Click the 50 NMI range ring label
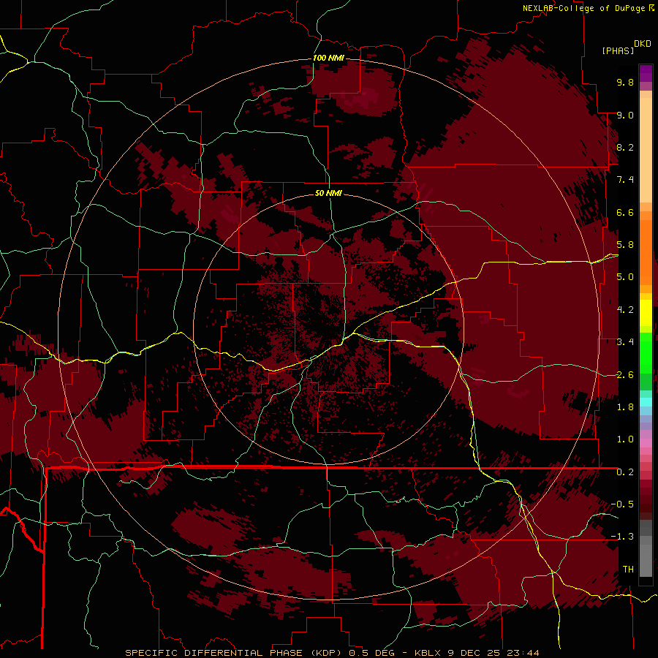 click(328, 193)
